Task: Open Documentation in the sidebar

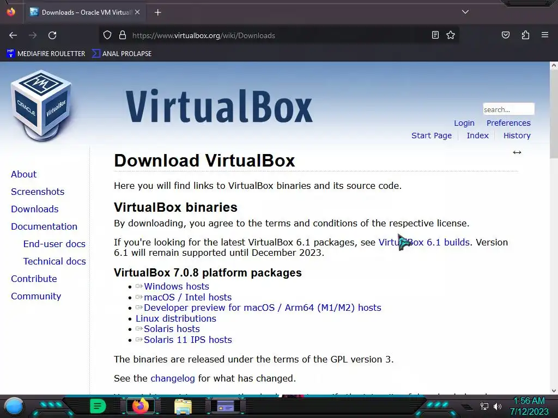Action: click(44, 226)
